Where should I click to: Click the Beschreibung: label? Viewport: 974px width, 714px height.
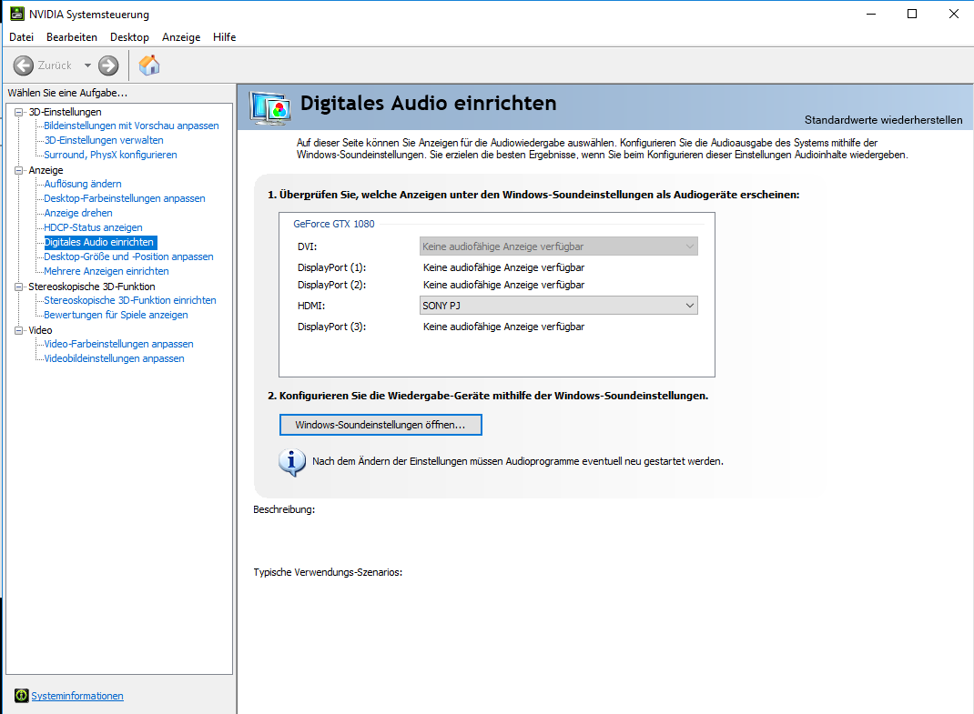[x=284, y=509]
